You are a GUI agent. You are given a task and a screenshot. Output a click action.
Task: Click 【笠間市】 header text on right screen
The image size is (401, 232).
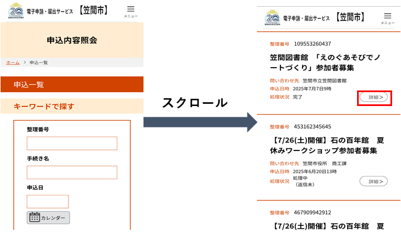pyautogui.click(x=350, y=17)
